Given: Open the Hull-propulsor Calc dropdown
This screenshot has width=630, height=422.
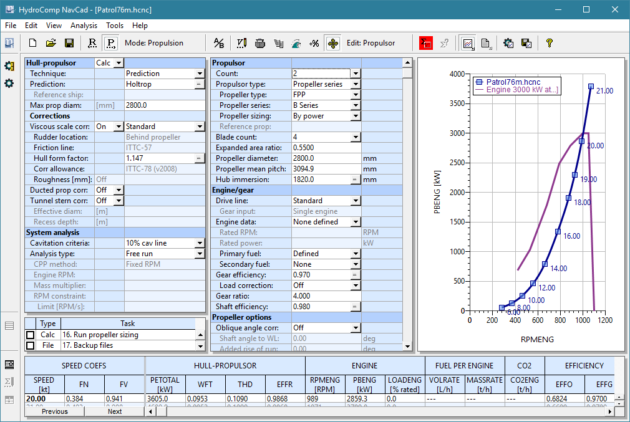Looking at the screenshot, I should click(119, 63).
